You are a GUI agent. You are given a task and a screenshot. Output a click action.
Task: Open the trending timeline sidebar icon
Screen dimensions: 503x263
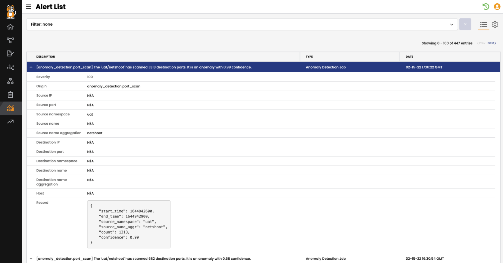click(x=11, y=122)
